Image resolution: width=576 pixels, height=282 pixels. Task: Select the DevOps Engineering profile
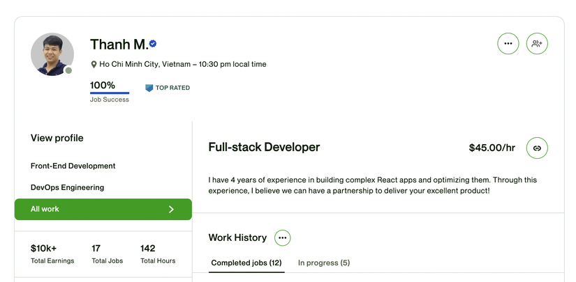[x=67, y=187]
